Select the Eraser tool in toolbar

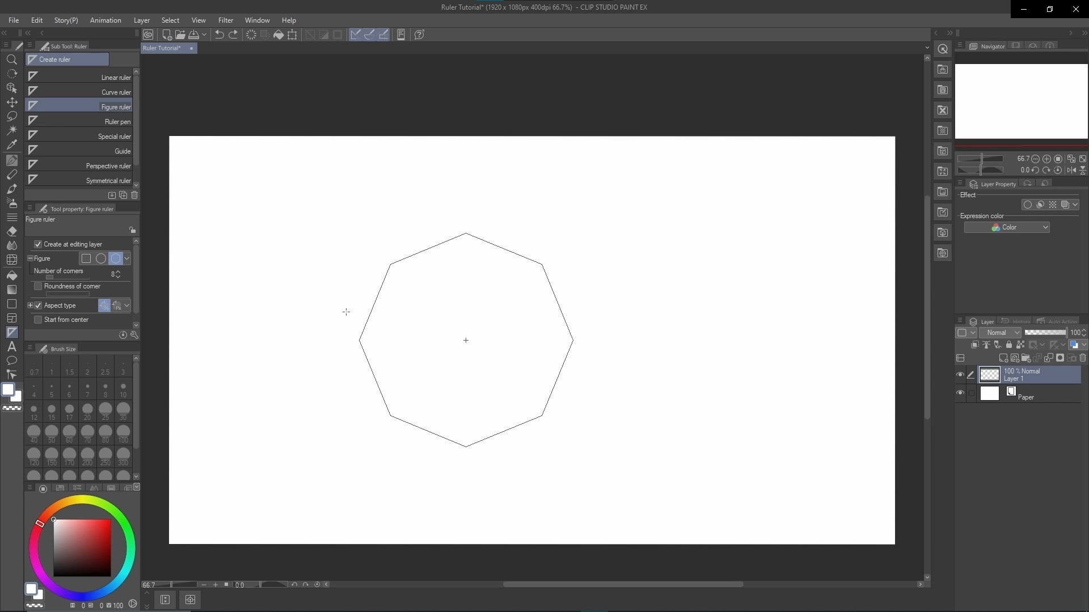[x=11, y=231]
